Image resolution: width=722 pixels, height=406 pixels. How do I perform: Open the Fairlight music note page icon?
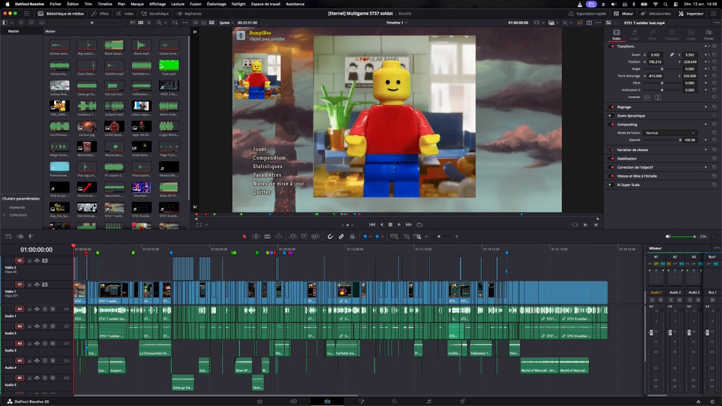(x=428, y=401)
